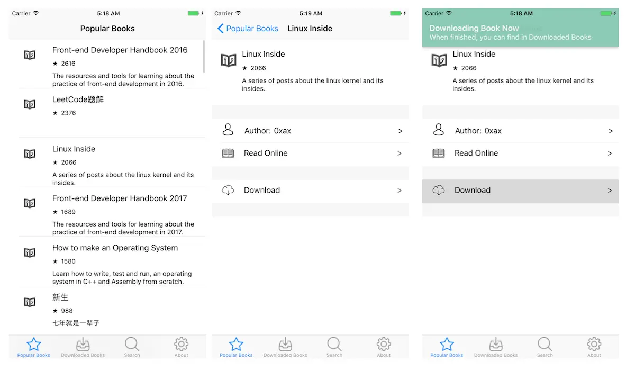Tap chevron on Read Online row, middle screen
635x371 pixels.
400,153
